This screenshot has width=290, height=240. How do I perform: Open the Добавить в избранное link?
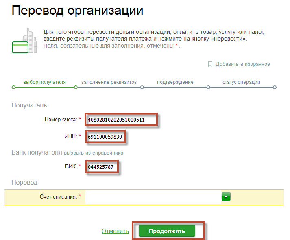coord(242,64)
